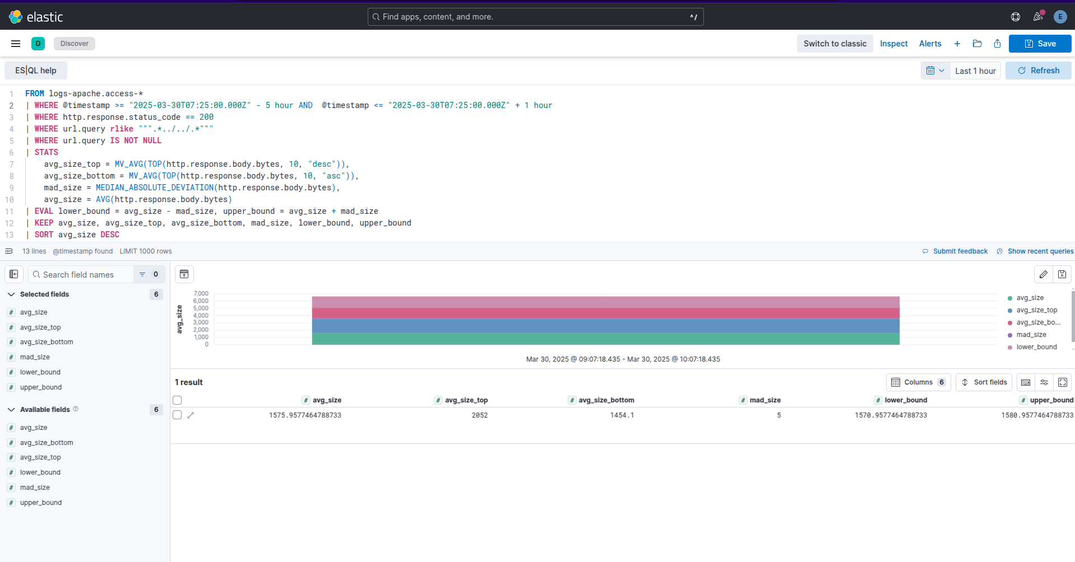Open the Alerts menu

(930, 44)
